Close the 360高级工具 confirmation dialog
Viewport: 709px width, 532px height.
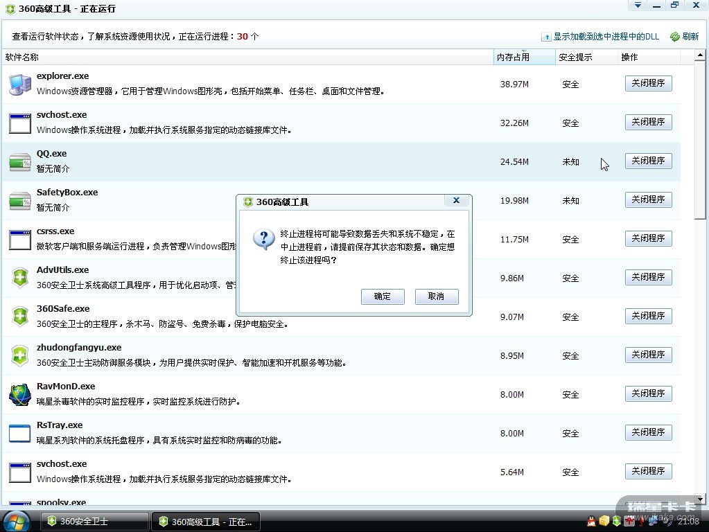click(456, 201)
